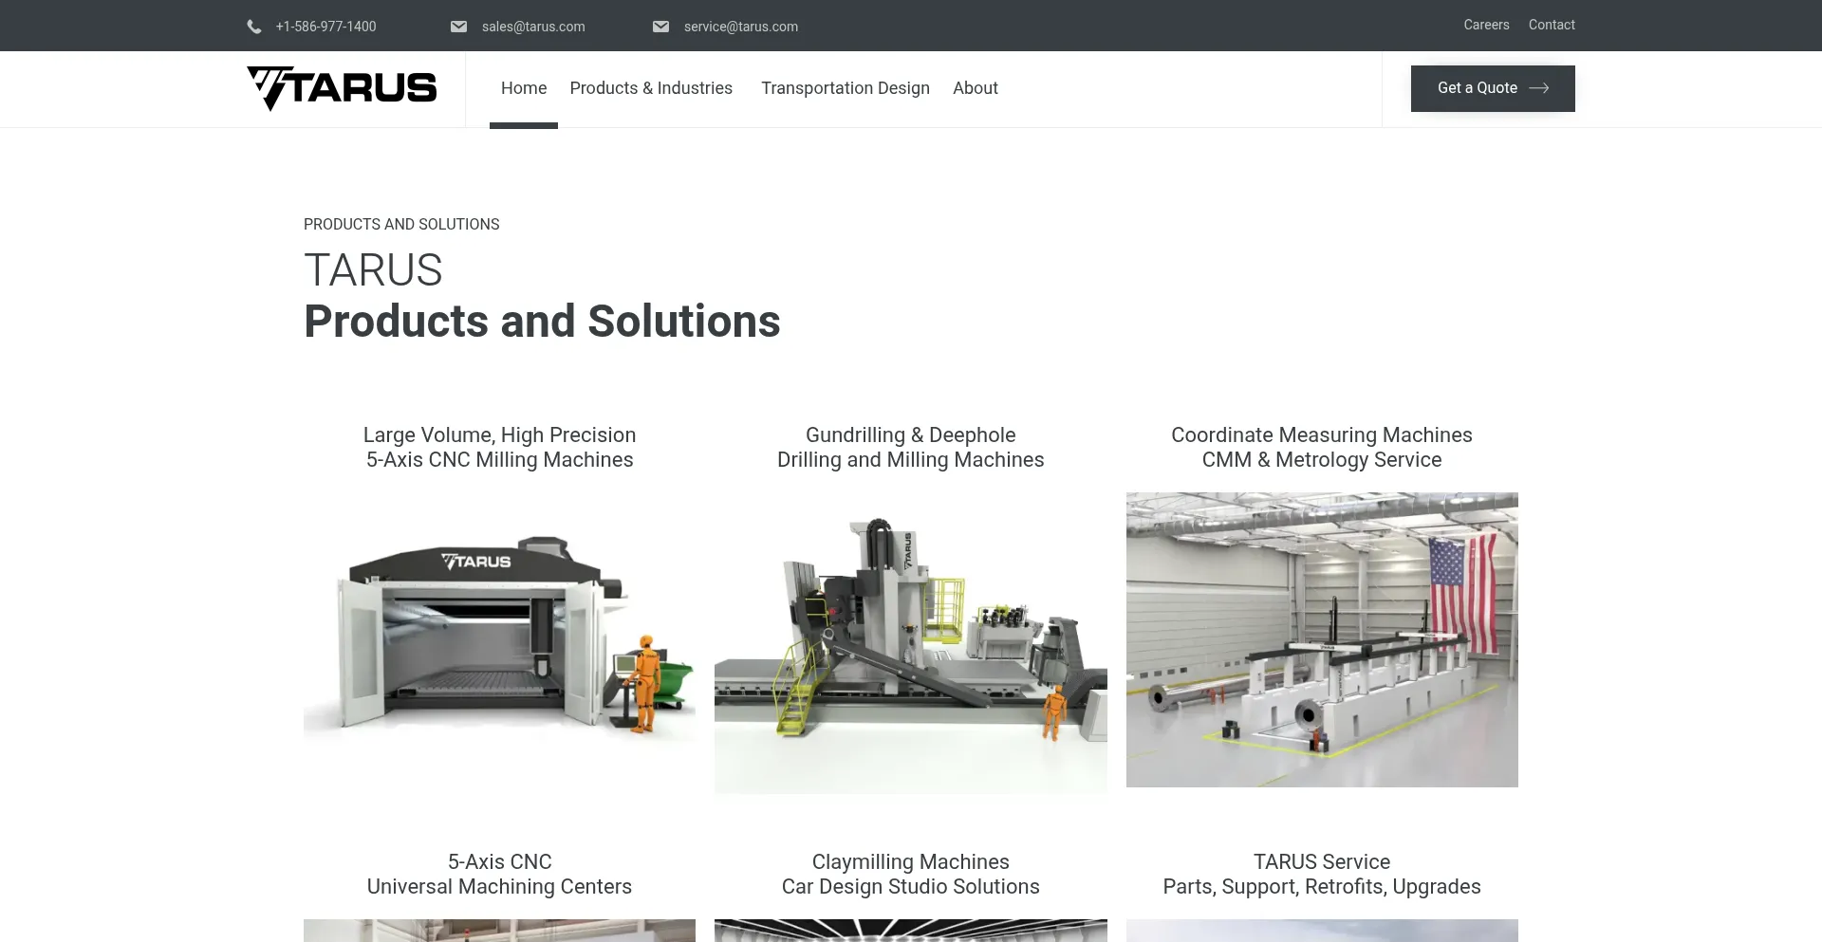Screen dimensions: 1822x942
Task: Click the envelope icon beside service@tarus.com
Action: point(660,27)
